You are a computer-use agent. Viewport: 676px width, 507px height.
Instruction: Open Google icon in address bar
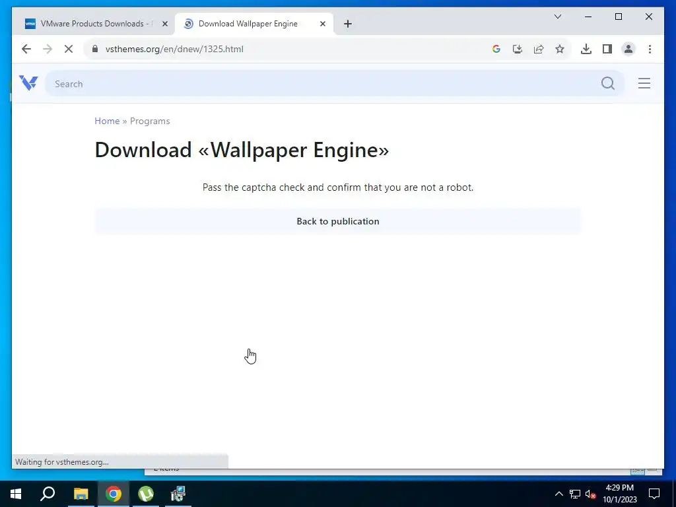coord(496,49)
